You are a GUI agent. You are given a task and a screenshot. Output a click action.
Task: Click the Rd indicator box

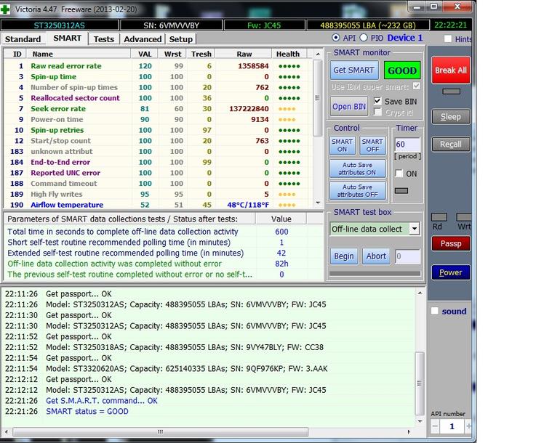439,217
